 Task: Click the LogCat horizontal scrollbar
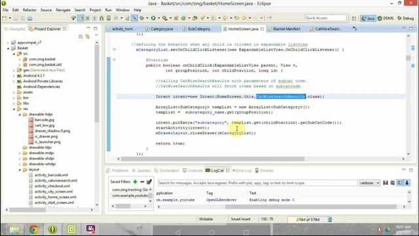coord(311,206)
